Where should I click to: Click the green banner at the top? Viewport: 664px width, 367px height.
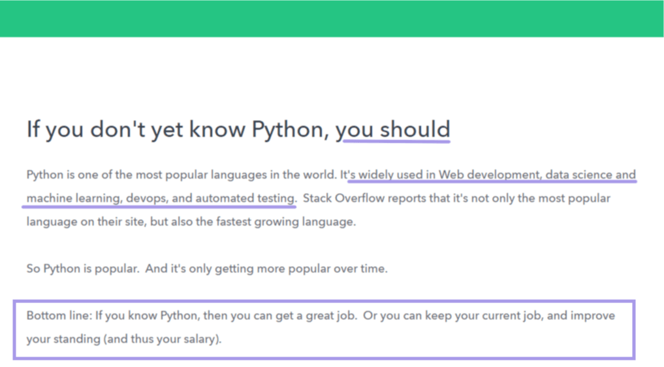click(x=332, y=18)
